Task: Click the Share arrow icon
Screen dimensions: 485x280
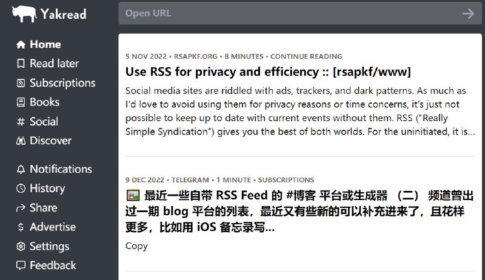Action: tap(21, 208)
